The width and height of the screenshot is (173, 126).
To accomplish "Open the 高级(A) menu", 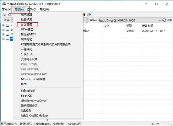I will click(19, 9).
